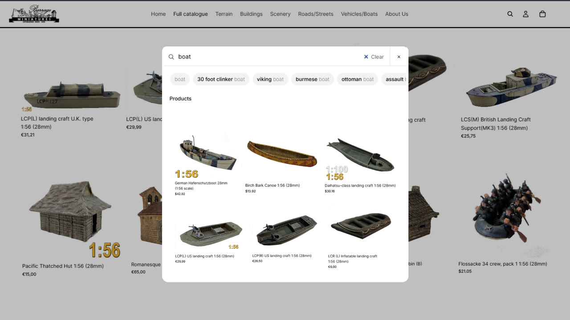This screenshot has width=570, height=320.
Task: Open the account login icon
Action: point(526,14)
